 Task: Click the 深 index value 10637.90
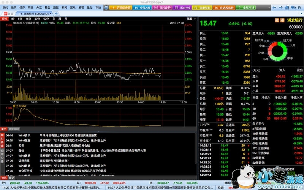(90, 183)
